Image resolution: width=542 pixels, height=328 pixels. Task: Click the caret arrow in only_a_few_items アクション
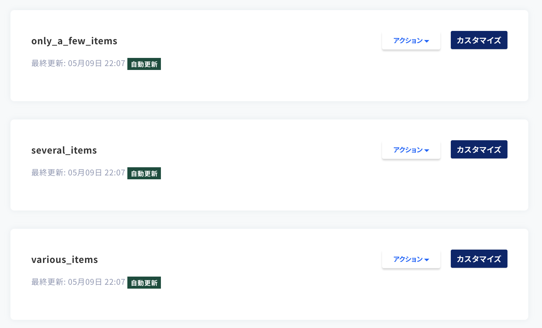point(427,41)
